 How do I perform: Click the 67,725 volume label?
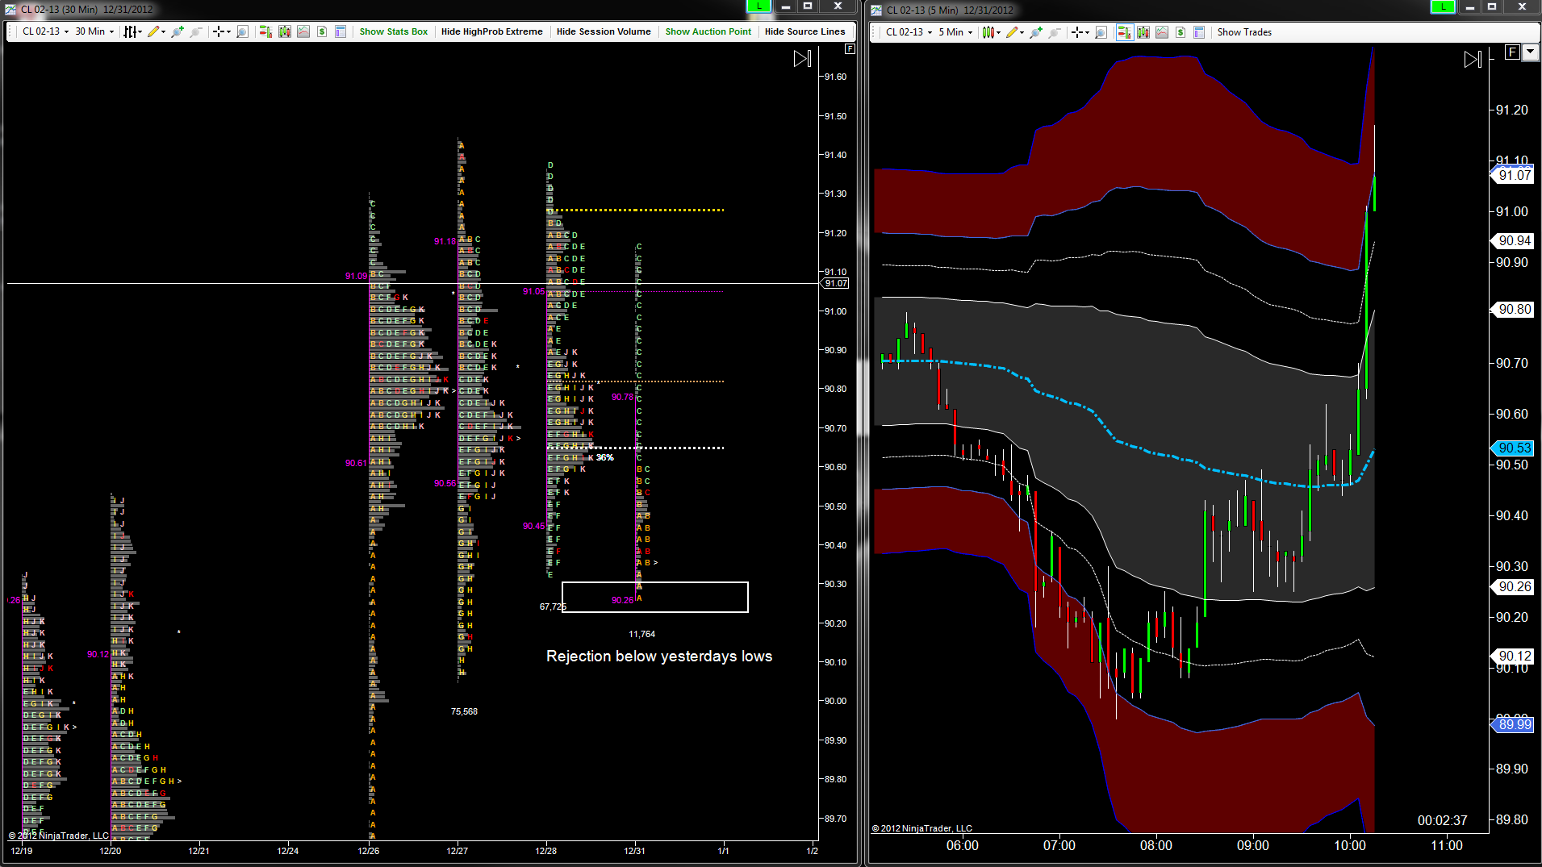(x=553, y=606)
